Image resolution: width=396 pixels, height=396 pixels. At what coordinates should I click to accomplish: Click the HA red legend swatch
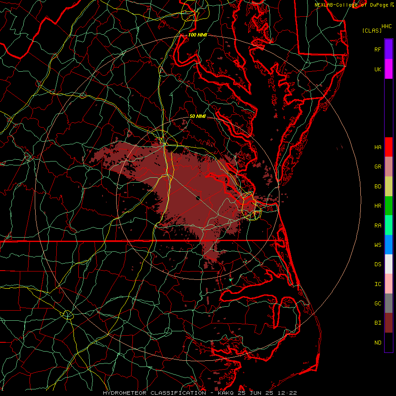[x=389, y=147]
